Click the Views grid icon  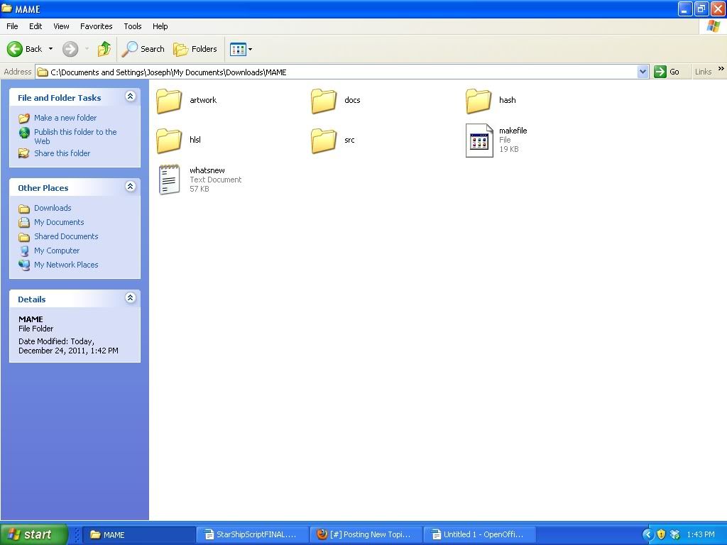click(238, 49)
